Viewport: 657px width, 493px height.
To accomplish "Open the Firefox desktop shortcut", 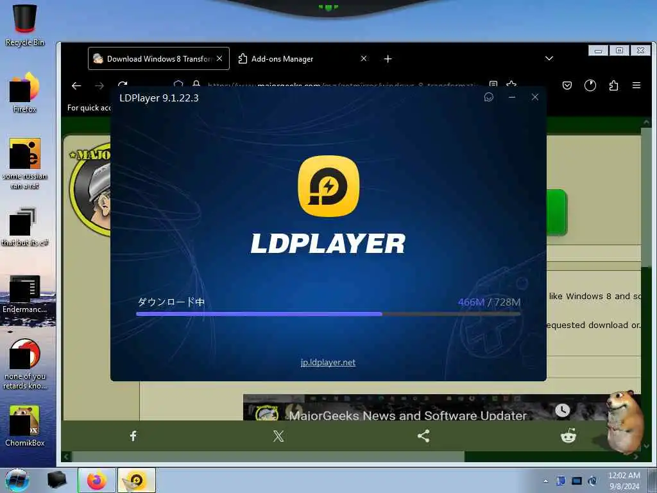I will (25, 93).
